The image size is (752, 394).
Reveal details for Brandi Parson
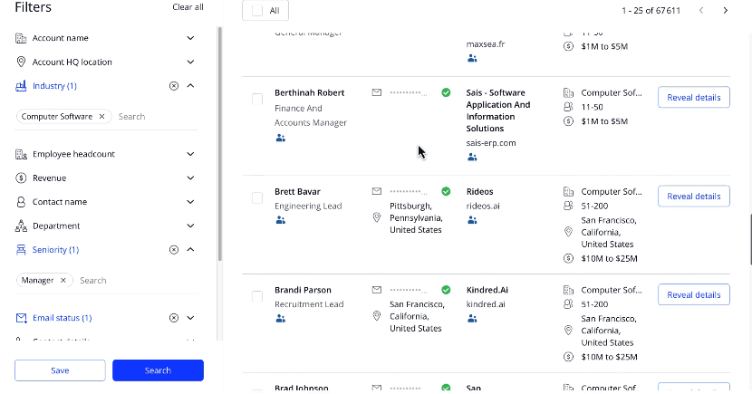(693, 294)
